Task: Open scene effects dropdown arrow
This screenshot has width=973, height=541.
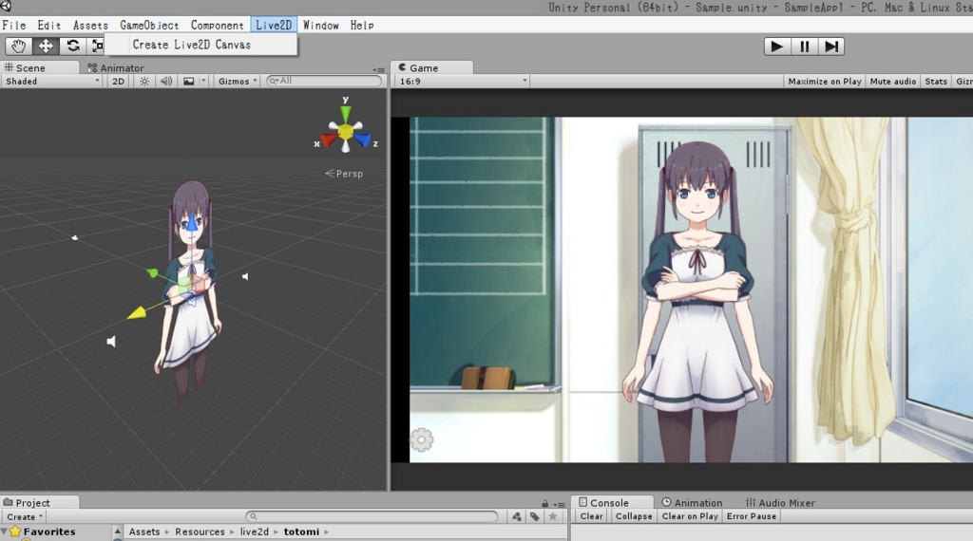Action: 203,82
